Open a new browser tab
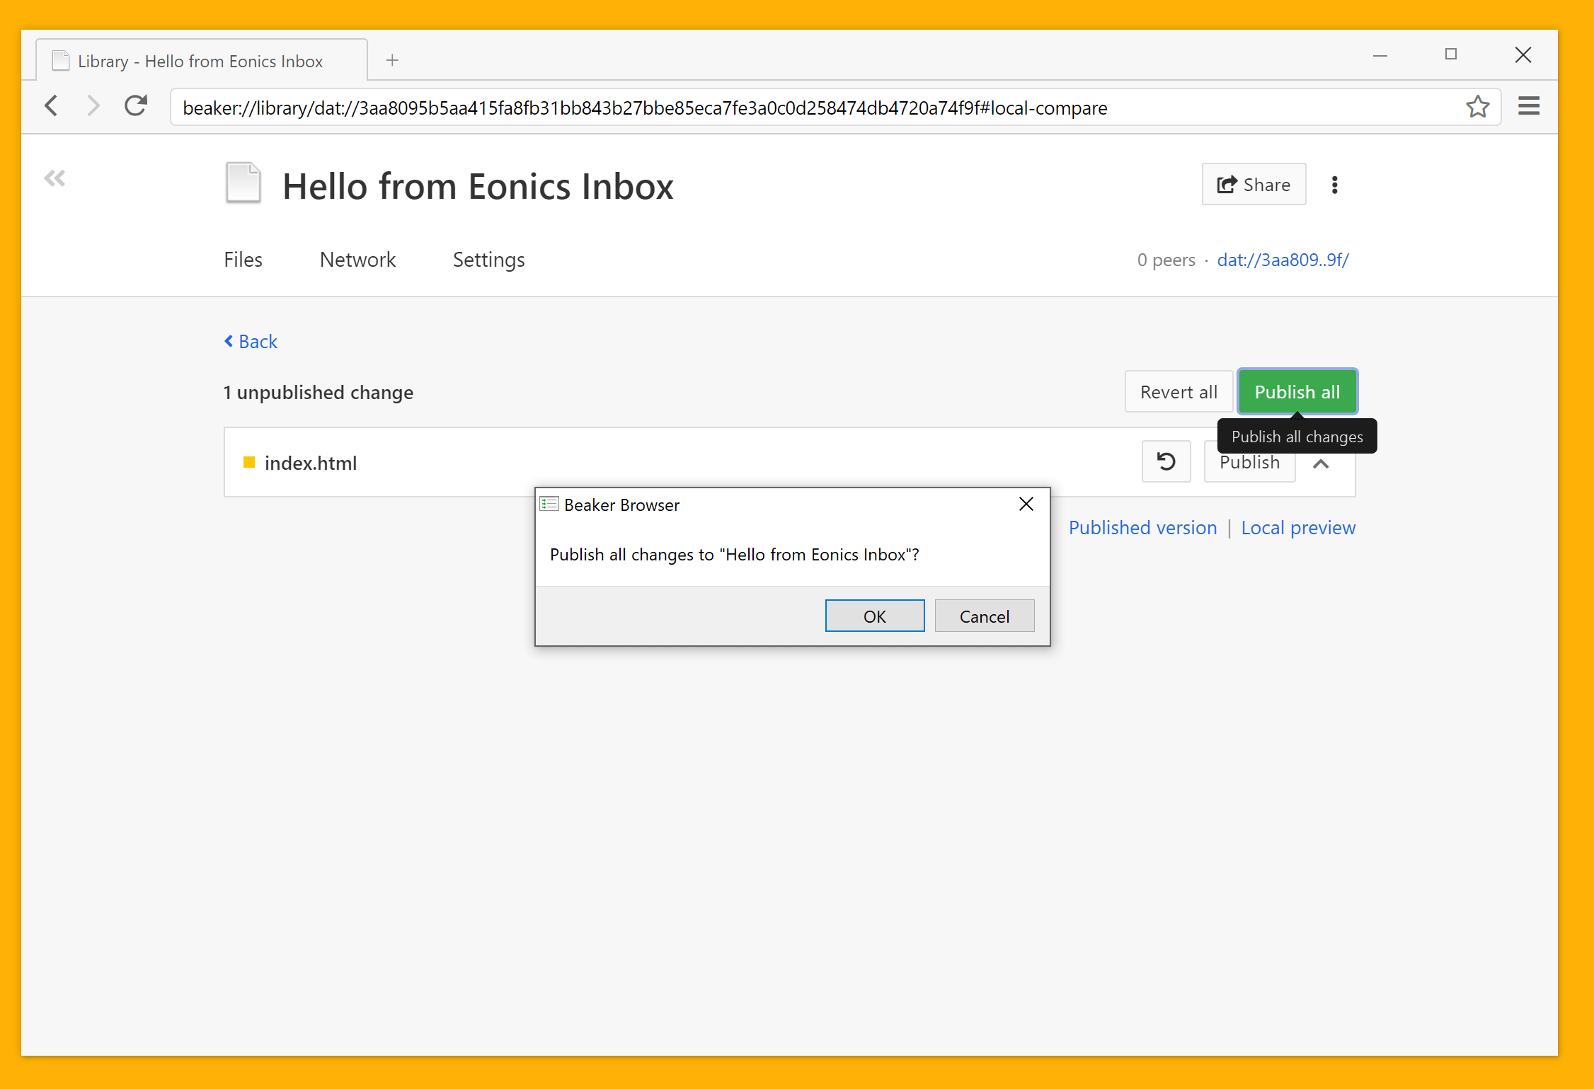The image size is (1594, 1089). coord(392,59)
